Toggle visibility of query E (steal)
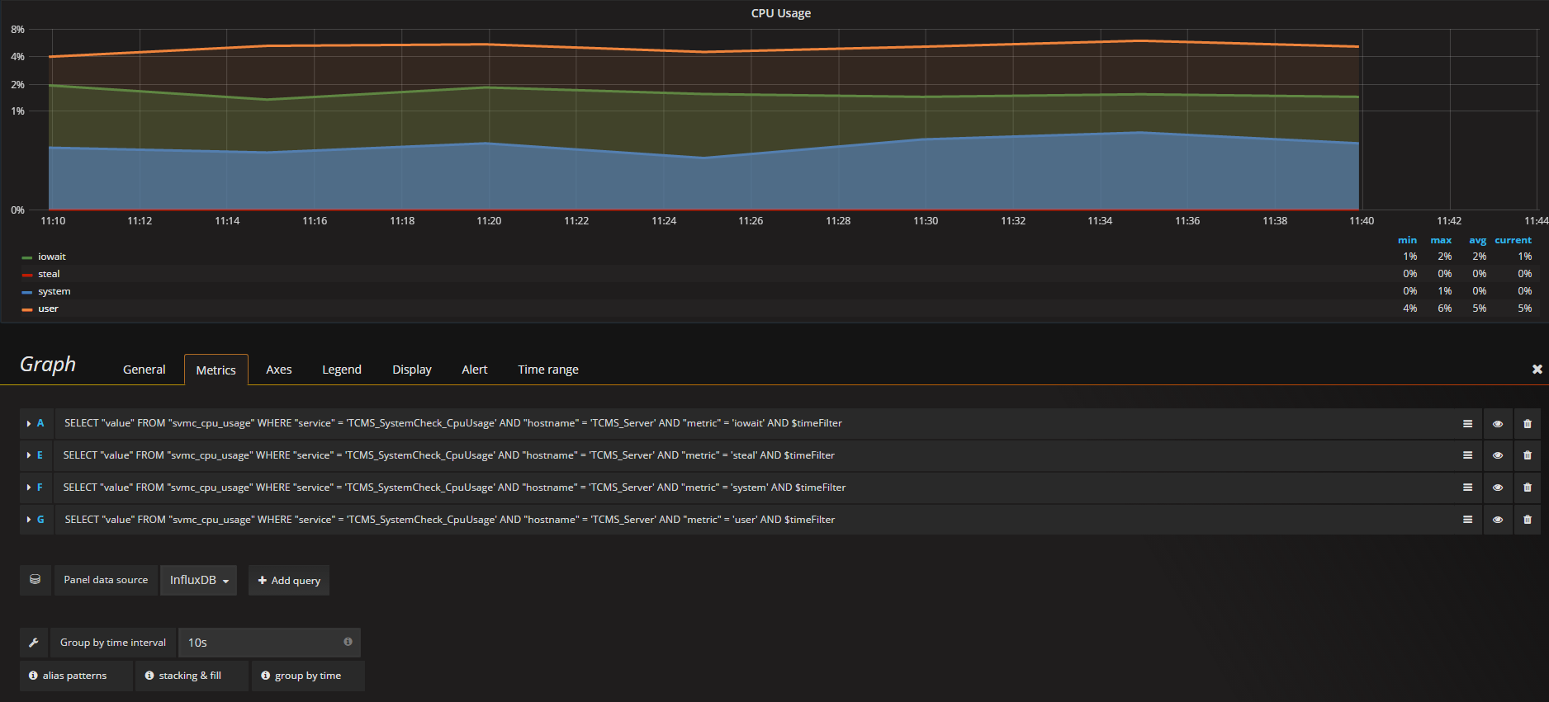 [x=1498, y=455]
